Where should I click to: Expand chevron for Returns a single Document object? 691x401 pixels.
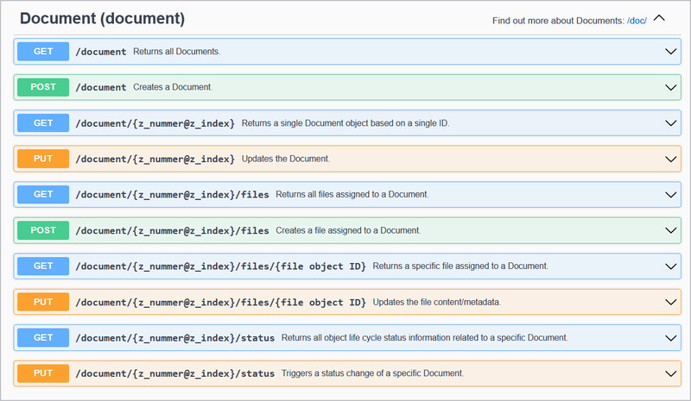click(670, 123)
